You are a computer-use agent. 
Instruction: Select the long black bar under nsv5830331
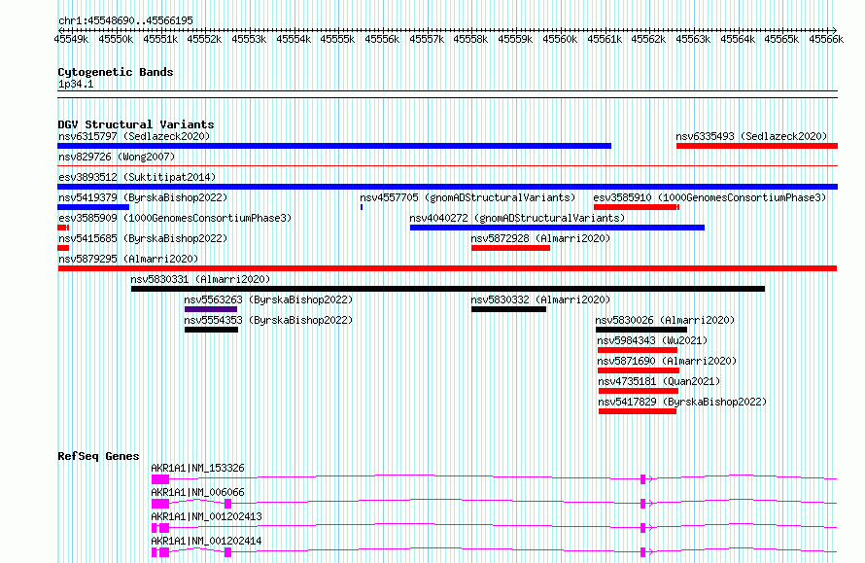tap(448, 289)
